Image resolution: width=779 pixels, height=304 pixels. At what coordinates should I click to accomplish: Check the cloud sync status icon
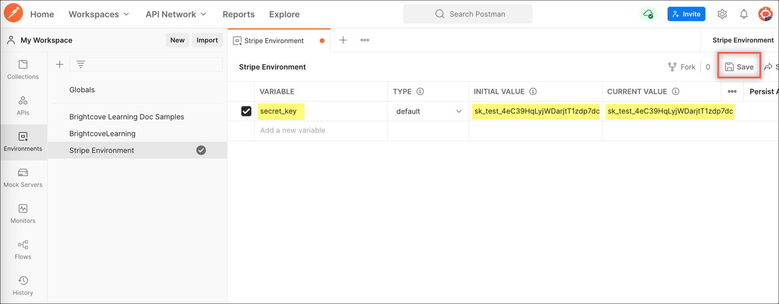click(648, 14)
